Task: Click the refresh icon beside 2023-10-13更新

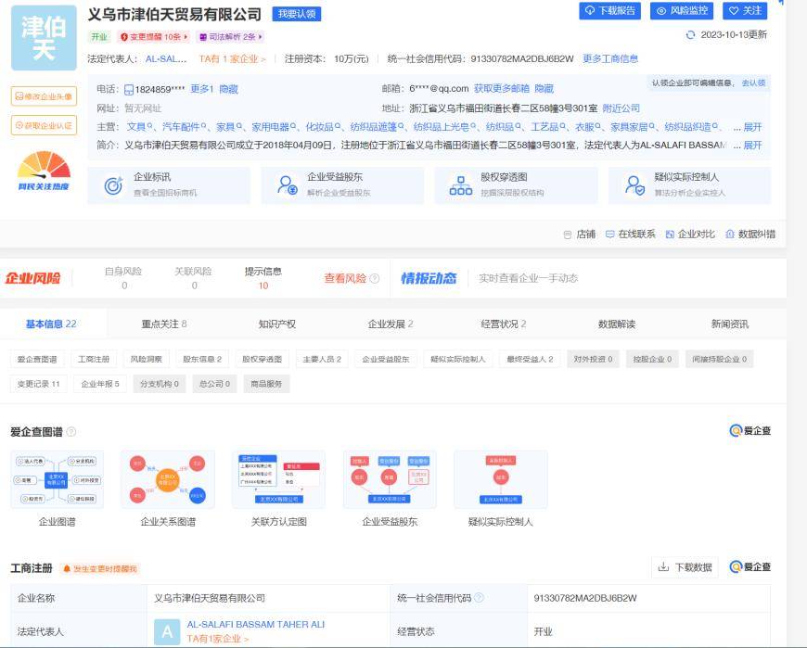Action: pyautogui.click(x=691, y=35)
